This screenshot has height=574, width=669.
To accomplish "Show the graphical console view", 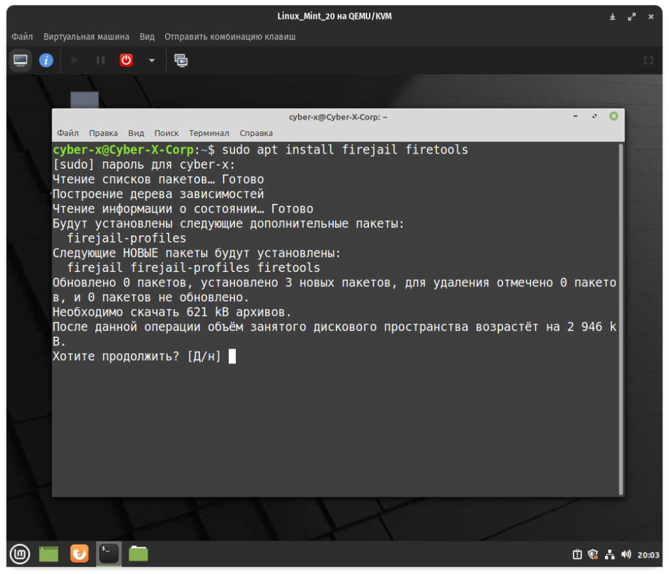I will (x=20, y=60).
